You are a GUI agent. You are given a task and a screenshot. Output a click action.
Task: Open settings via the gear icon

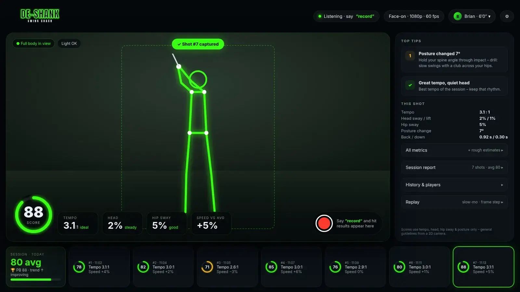(x=507, y=16)
